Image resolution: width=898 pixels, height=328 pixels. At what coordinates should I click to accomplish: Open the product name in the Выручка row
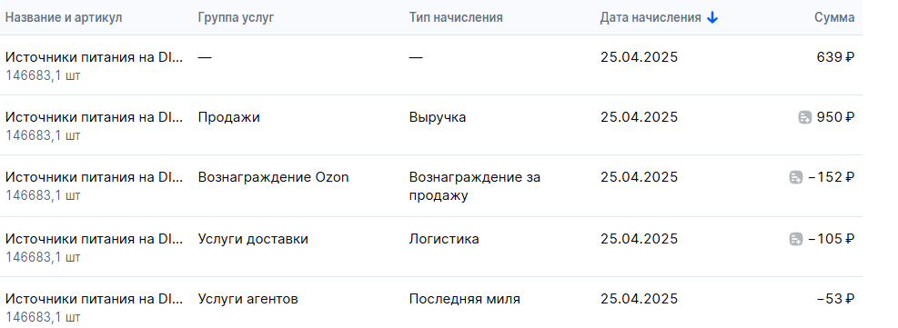95,117
